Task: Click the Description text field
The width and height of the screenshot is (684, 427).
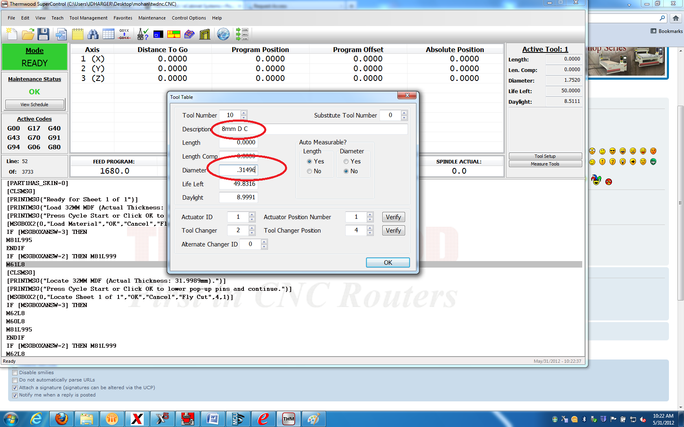Action: 313,129
